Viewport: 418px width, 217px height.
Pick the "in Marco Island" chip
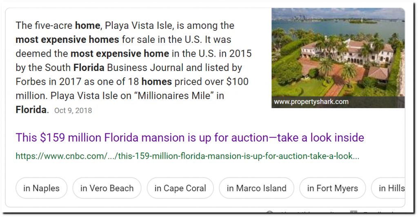pyautogui.click(x=256, y=188)
